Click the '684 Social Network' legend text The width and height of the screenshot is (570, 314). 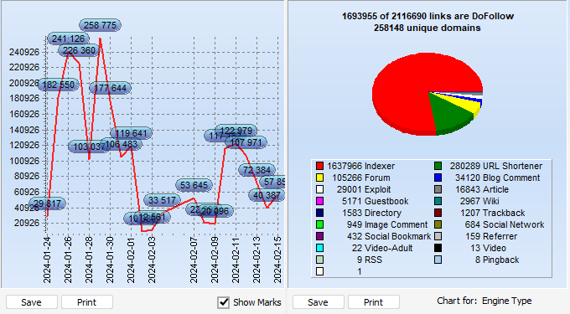pos(505,224)
